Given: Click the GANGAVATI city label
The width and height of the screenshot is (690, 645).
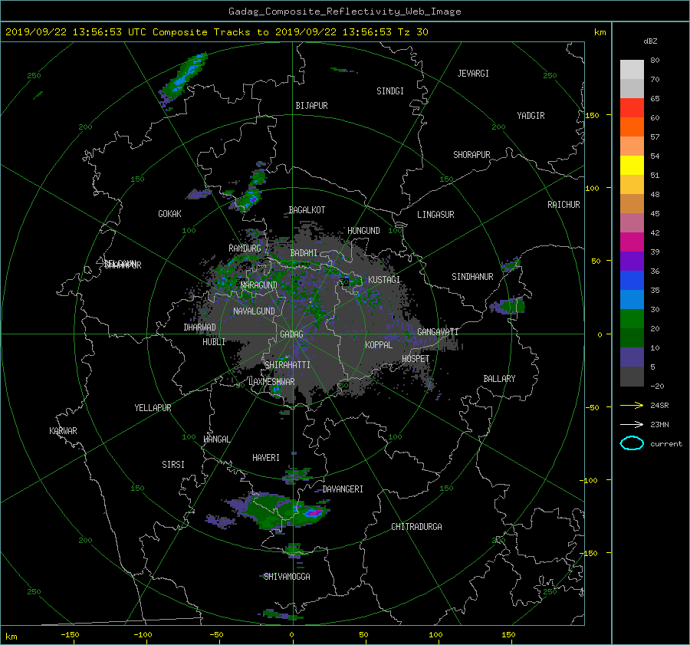Looking at the screenshot, I should (438, 332).
